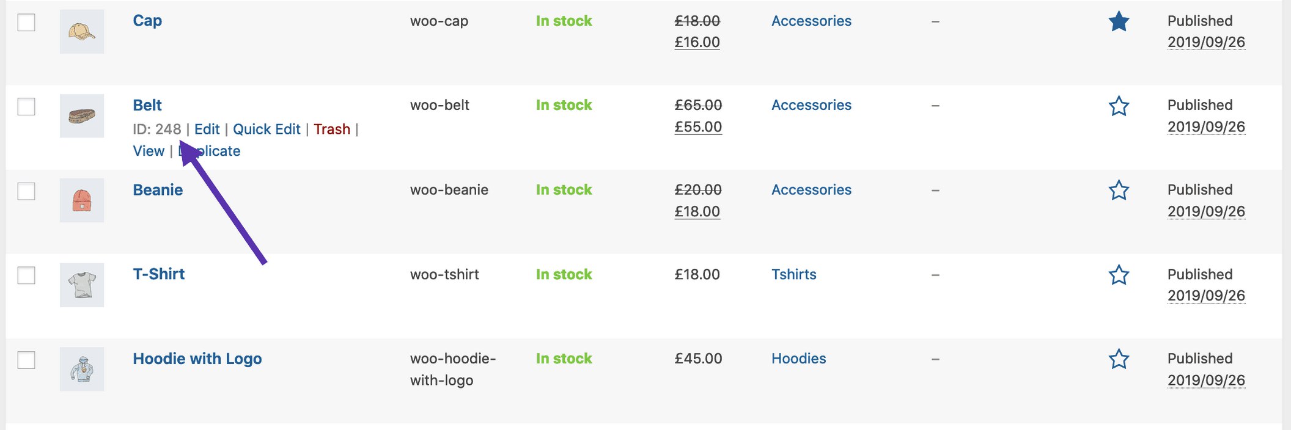
Task: Tick the checkbox for Belt
Action: pyautogui.click(x=26, y=107)
